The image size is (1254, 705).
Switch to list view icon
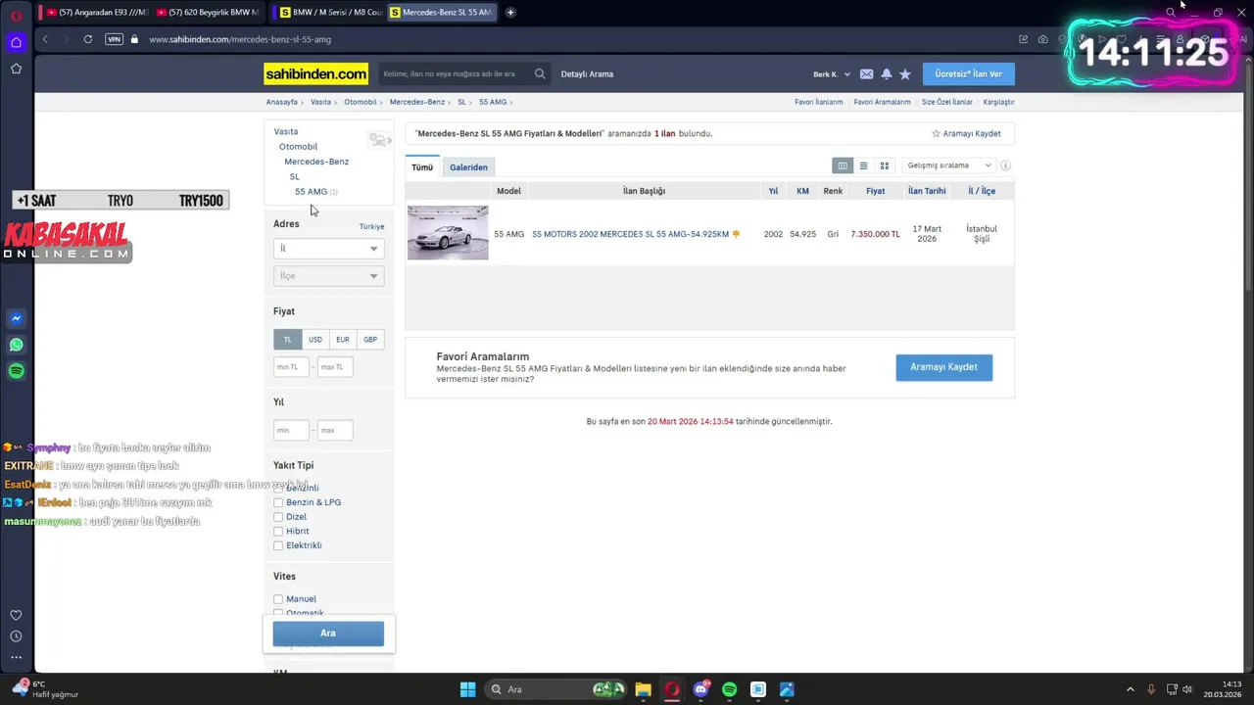pyautogui.click(x=863, y=165)
